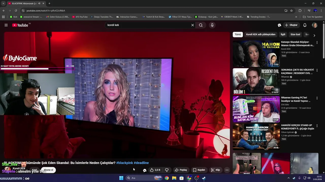Click the sparkle icon beside like button
Image resolution: width=325 pixels, height=182 pixels.
145,170
